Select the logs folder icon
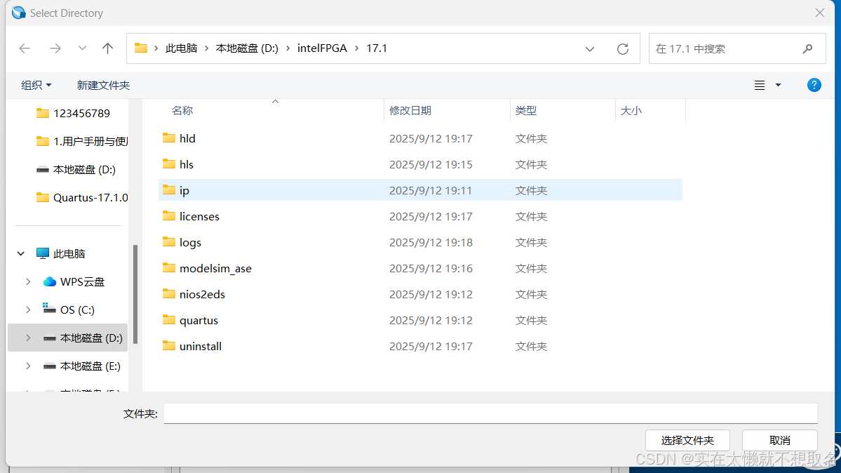 pyautogui.click(x=169, y=242)
